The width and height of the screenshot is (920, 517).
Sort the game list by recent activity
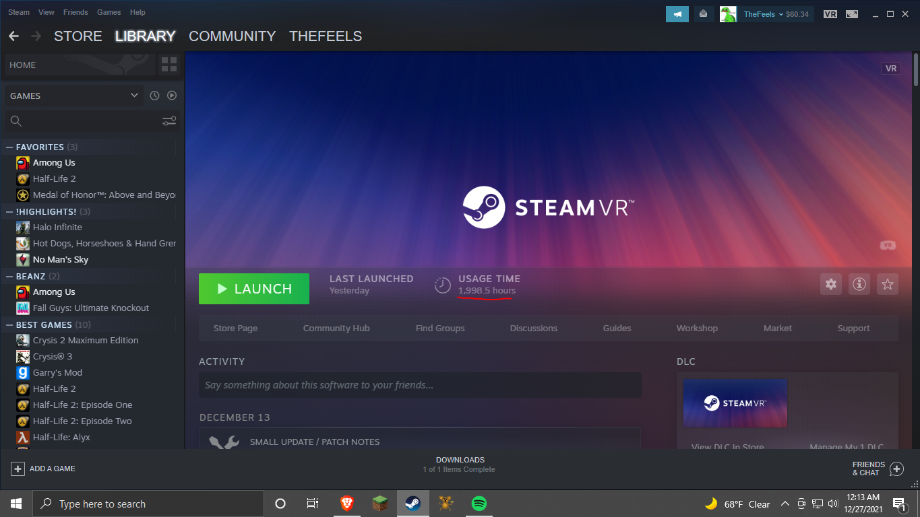(154, 96)
